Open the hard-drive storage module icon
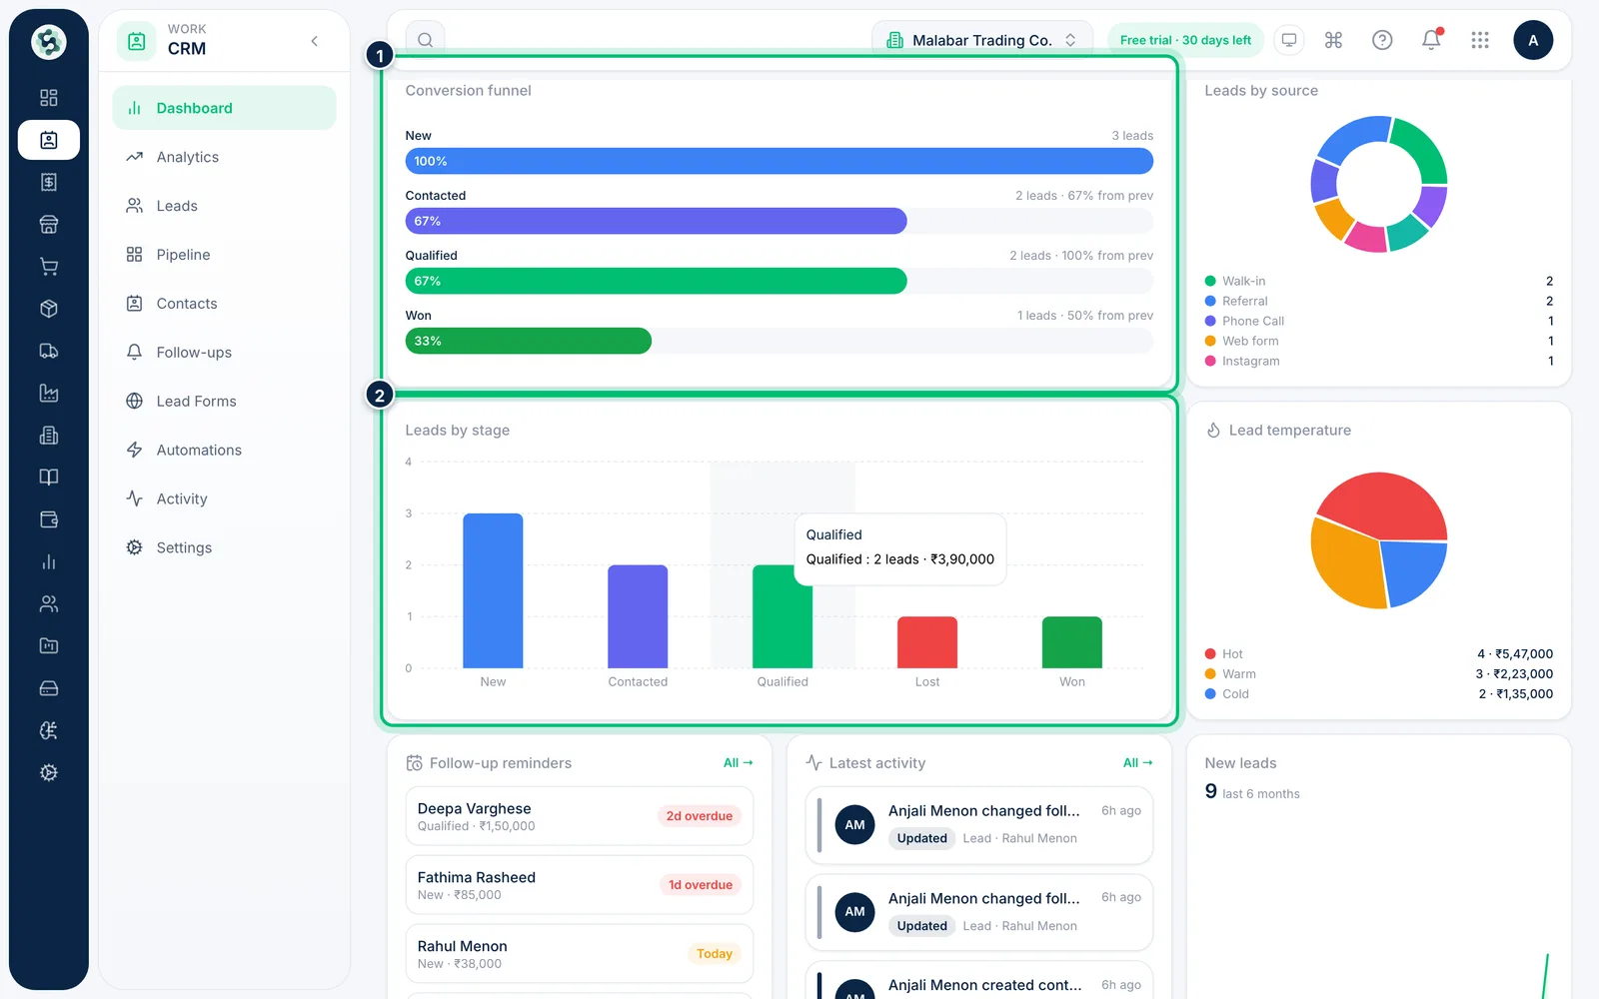1599x999 pixels. [x=48, y=688]
